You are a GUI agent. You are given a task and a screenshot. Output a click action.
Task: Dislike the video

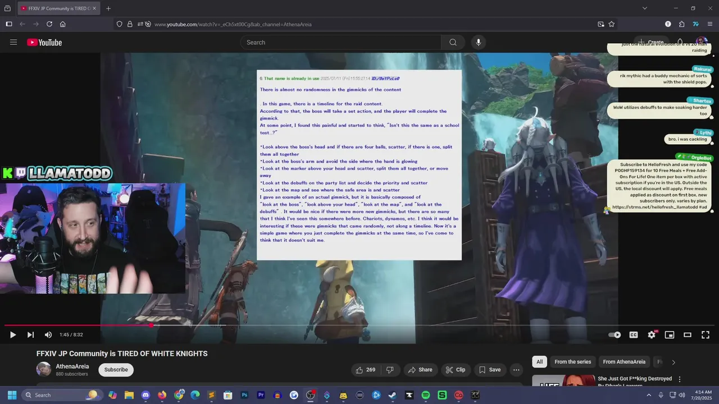point(390,370)
